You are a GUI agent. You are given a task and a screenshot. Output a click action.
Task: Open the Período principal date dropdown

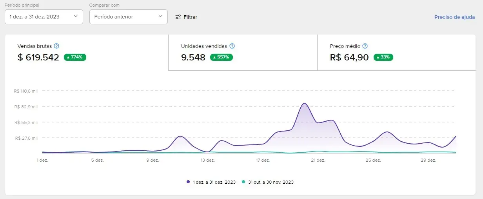point(44,17)
